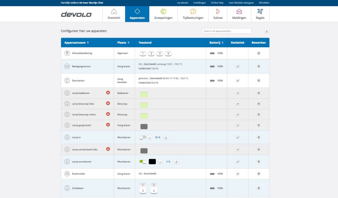Open black color swatch for Lamp woonkamer

pos(152,161)
